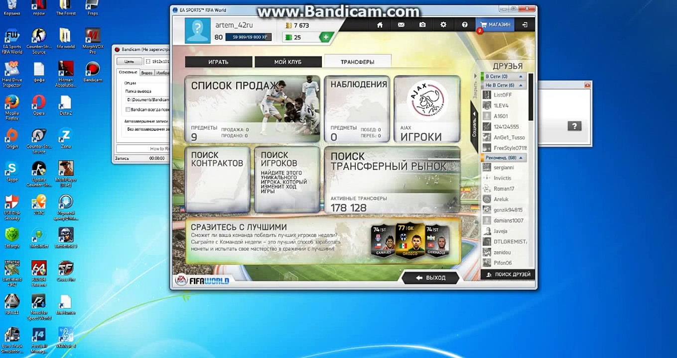Open the MorphVOX Pro desktop icon
This screenshot has height=358, width=677.
93,41
